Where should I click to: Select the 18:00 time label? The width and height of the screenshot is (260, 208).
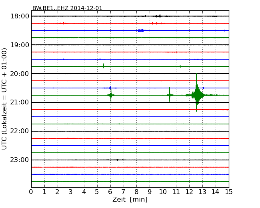(20, 16)
